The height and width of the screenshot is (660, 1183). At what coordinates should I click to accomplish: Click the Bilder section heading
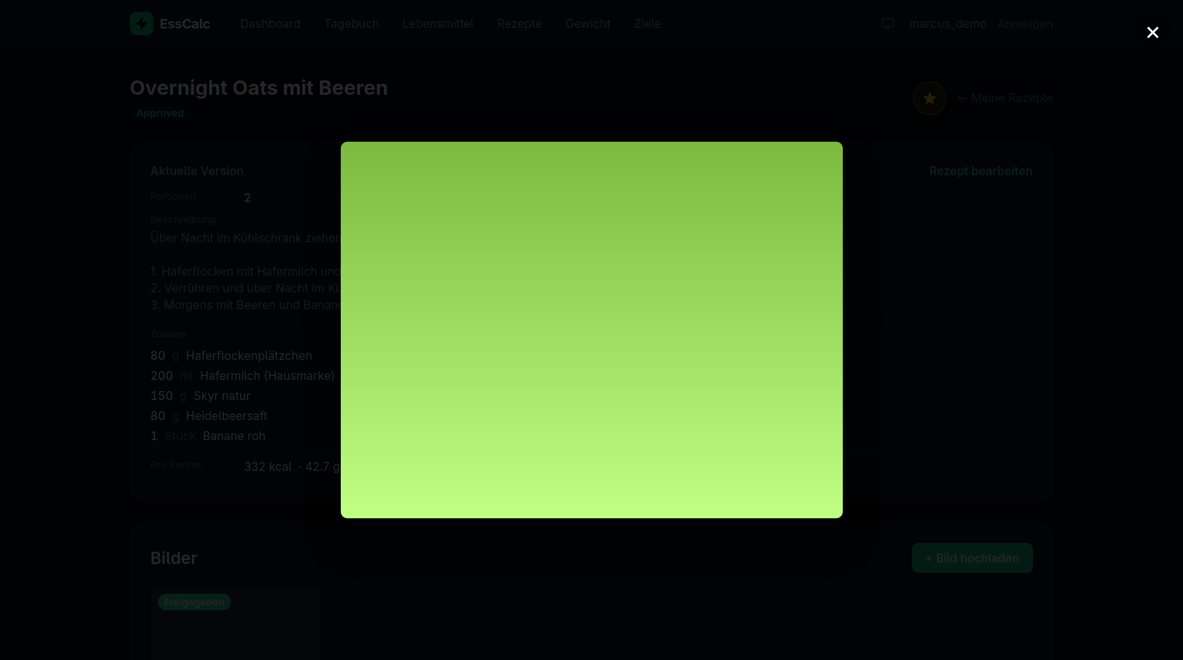click(x=173, y=558)
